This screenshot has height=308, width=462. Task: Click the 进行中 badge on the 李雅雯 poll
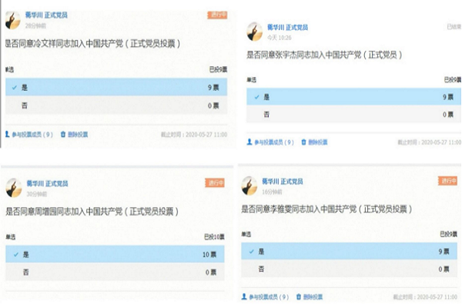447,181
